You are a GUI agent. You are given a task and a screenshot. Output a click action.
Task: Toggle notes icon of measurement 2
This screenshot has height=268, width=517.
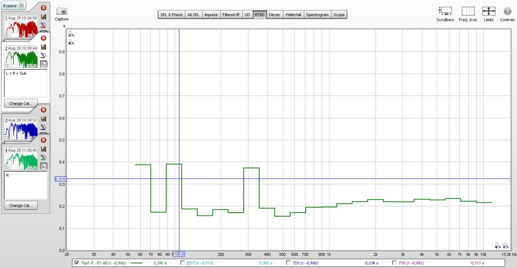click(44, 64)
